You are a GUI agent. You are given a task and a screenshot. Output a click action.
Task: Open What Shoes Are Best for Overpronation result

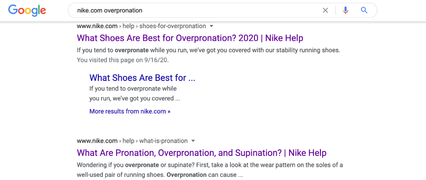pos(190,38)
